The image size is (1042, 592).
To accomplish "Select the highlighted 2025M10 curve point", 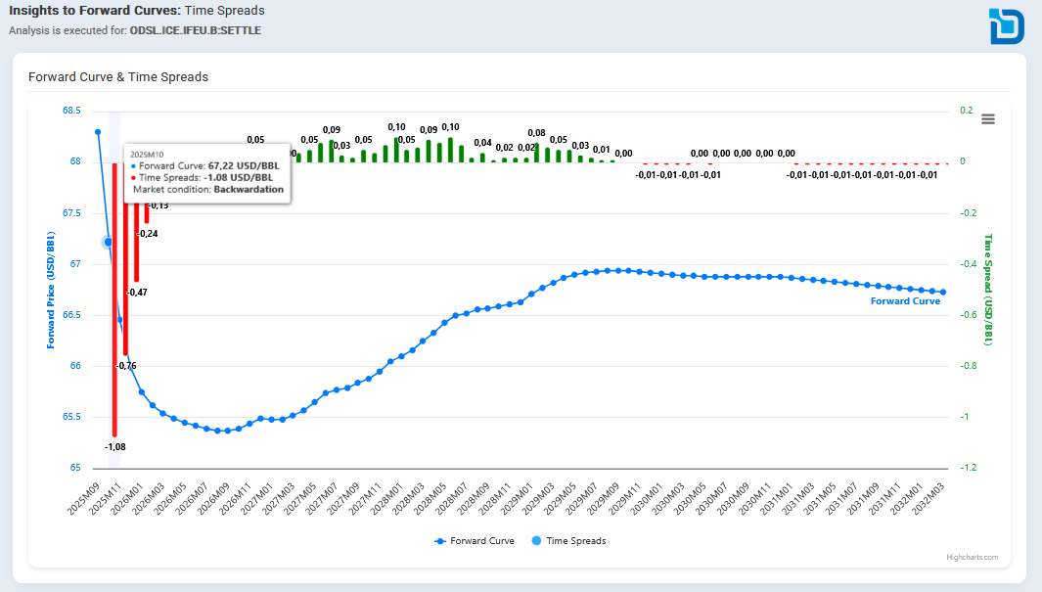I will (x=109, y=243).
